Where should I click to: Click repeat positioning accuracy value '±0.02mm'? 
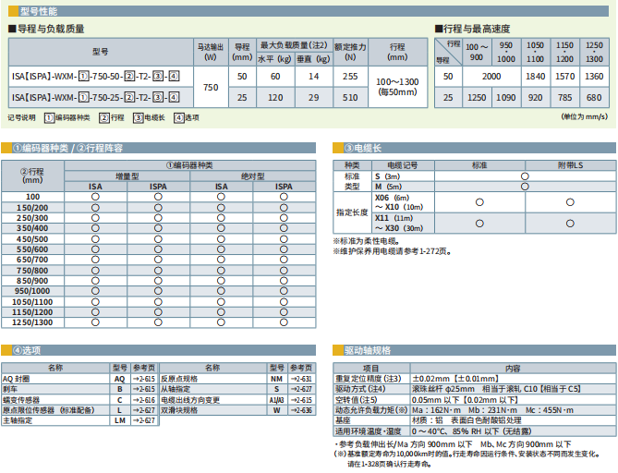[x=455, y=379]
